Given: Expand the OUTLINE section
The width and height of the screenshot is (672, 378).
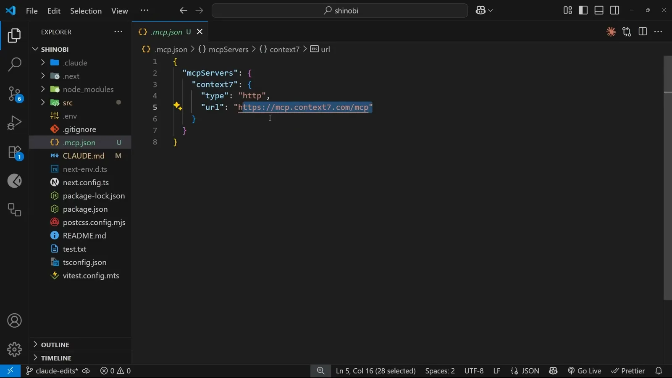Looking at the screenshot, I should tap(80, 344).
